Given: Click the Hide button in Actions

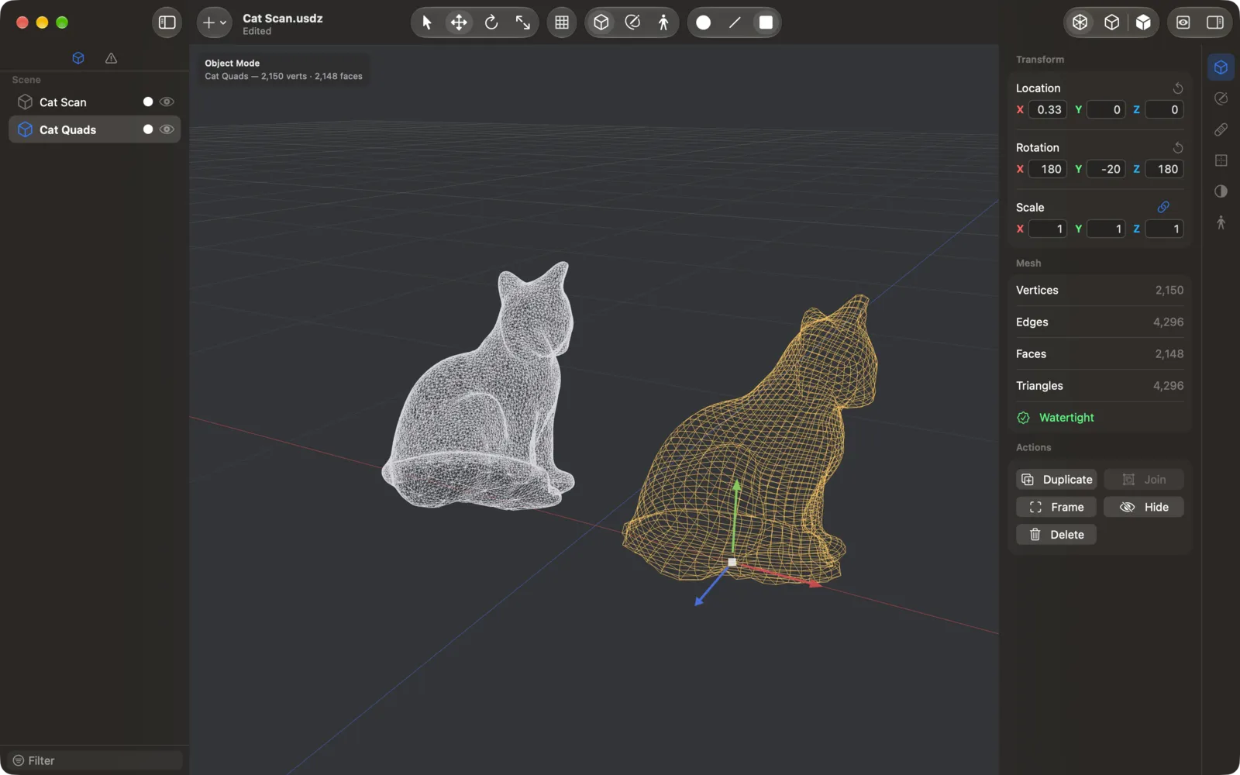Looking at the screenshot, I should pyautogui.click(x=1144, y=507).
